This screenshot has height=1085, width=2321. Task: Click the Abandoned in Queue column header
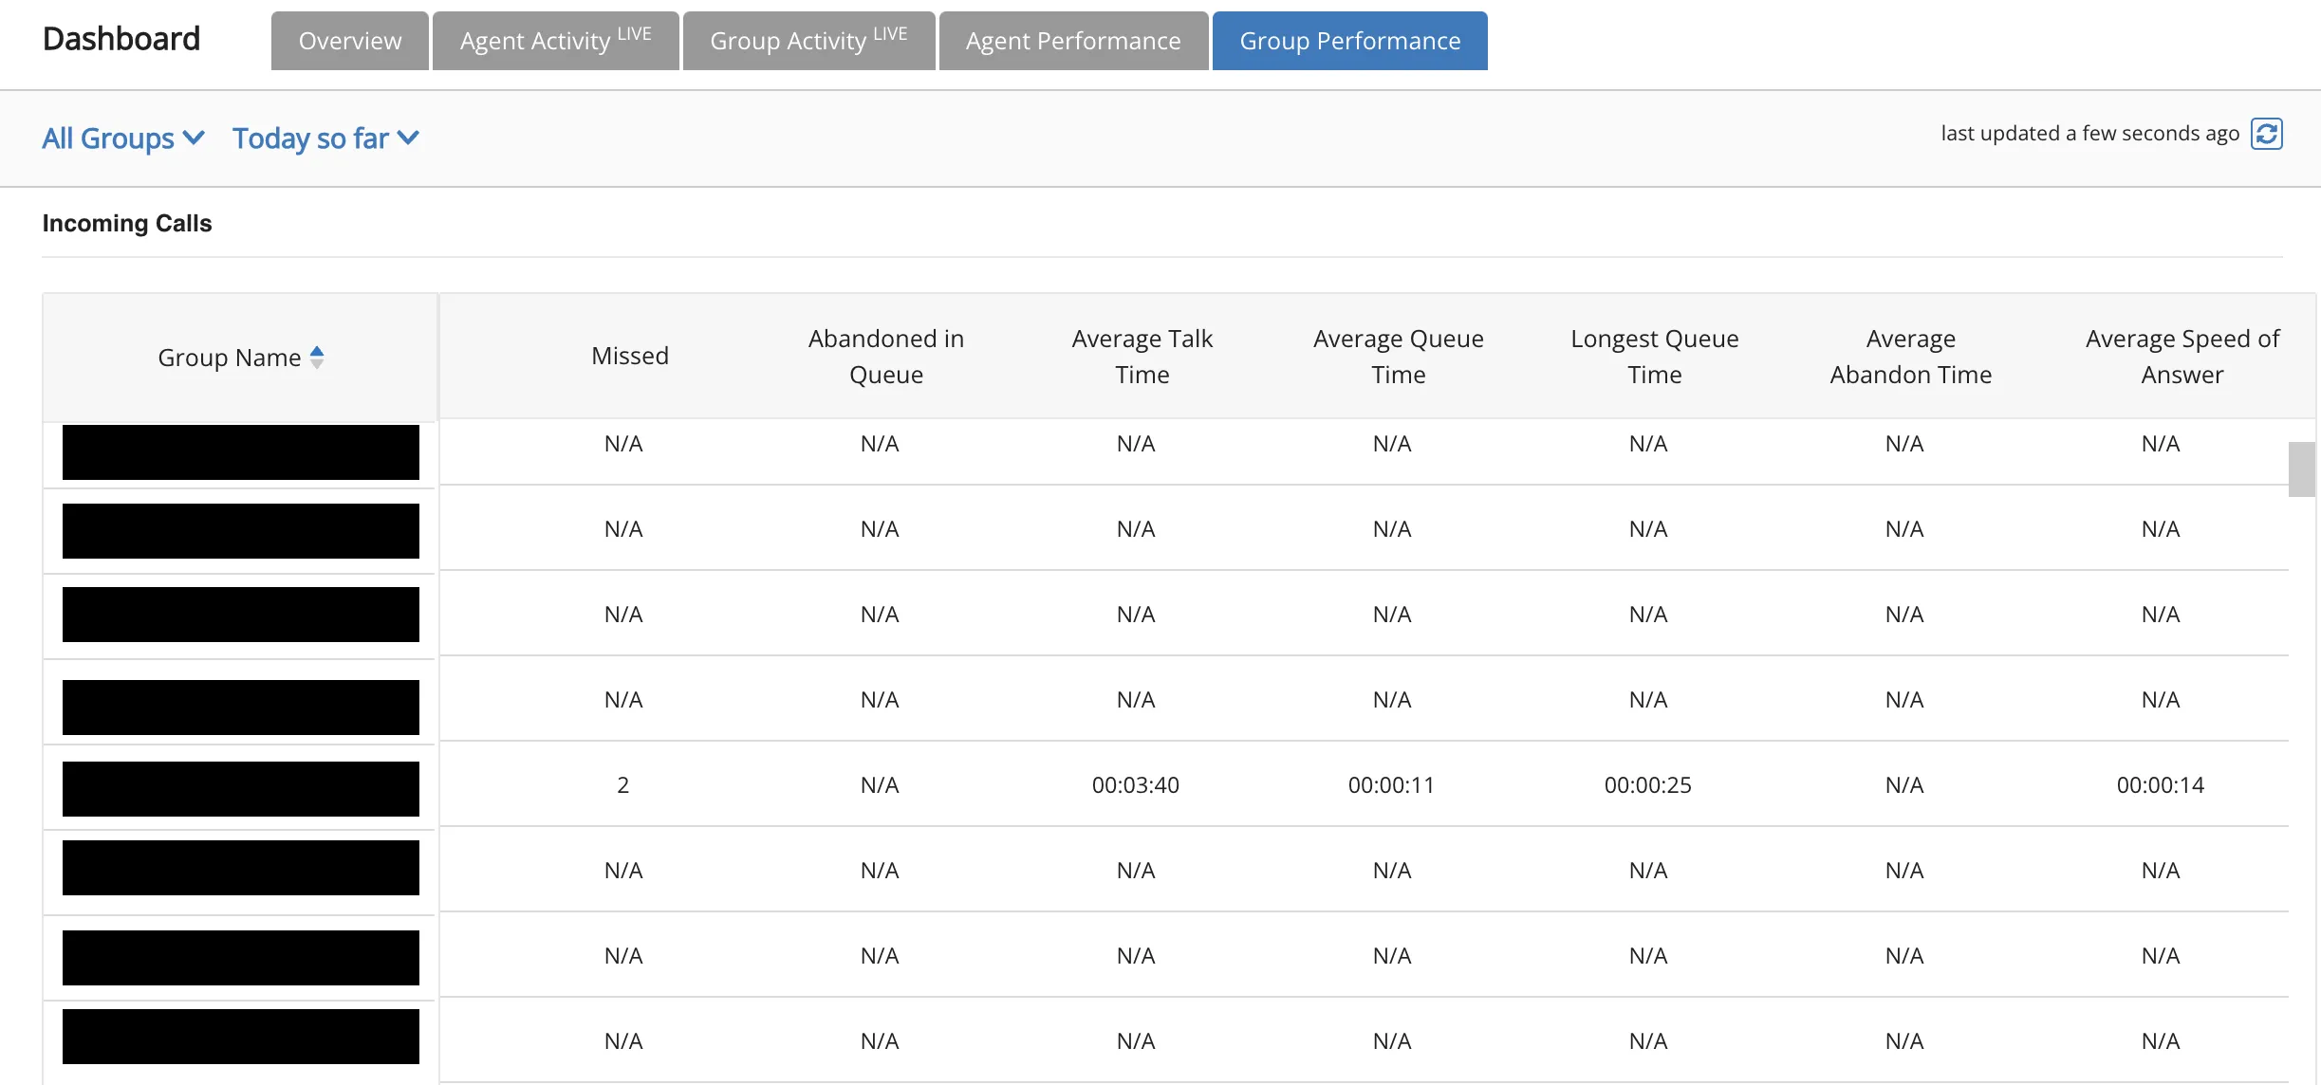click(886, 357)
